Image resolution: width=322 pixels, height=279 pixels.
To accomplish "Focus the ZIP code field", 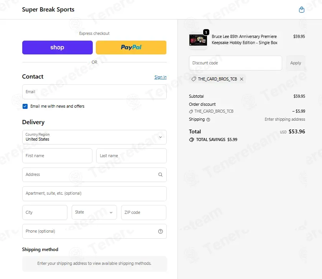I will click(144, 212).
